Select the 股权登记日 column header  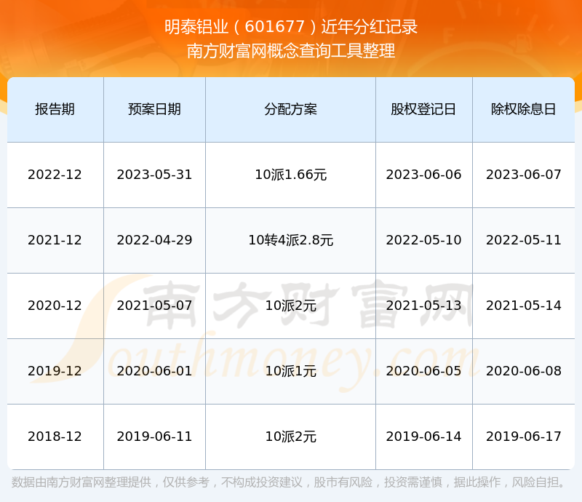tap(423, 109)
